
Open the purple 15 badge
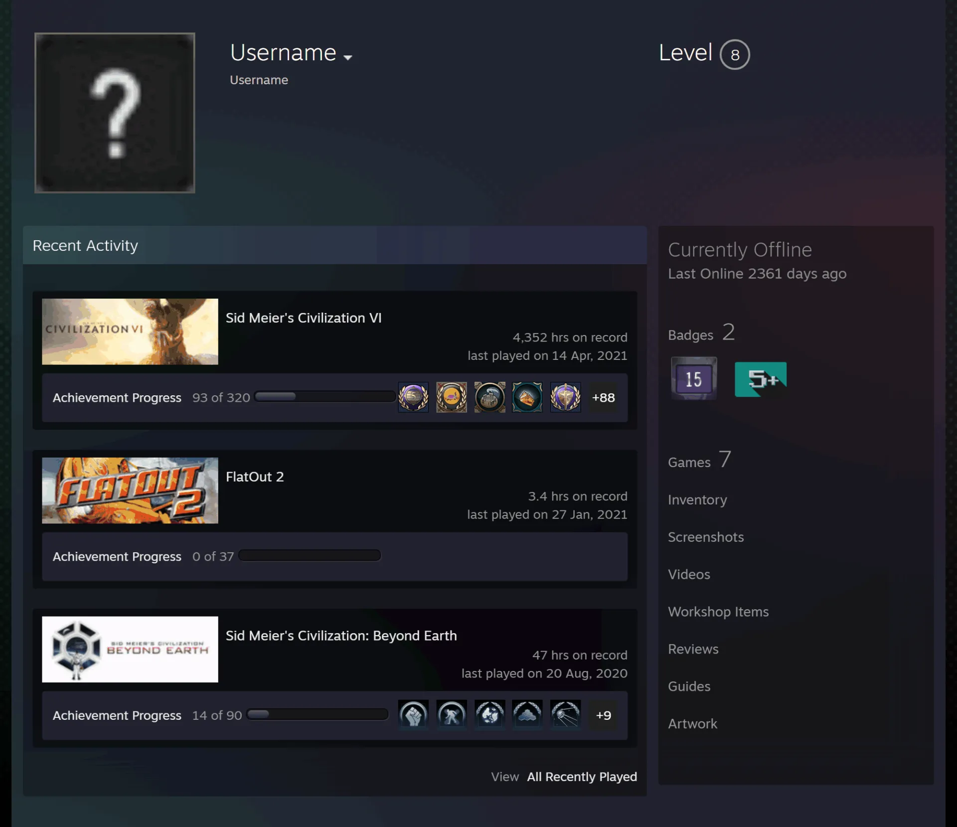[x=694, y=378]
